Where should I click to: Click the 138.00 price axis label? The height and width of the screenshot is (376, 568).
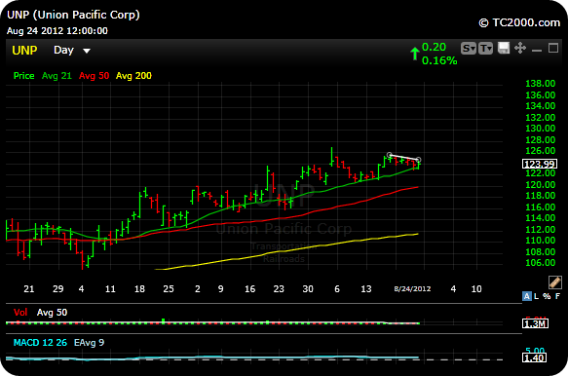click(x=540, y=84)
